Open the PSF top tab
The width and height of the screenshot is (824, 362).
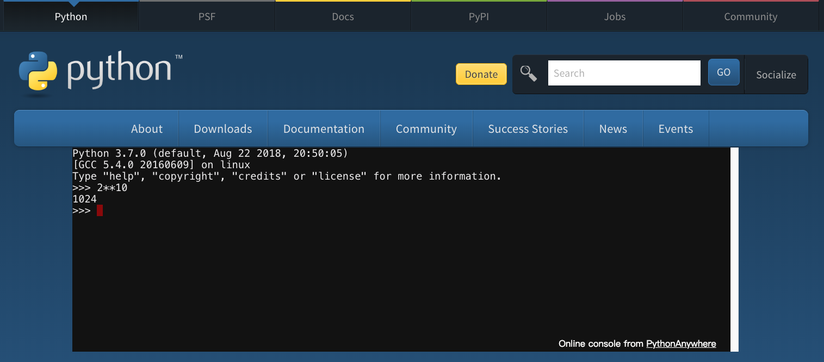[x=207, y=16]
